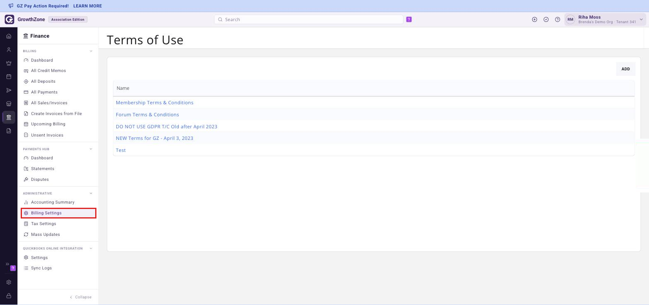Collapse the Billing section chevron
Image resolution: width=649 pixels, height=305 pixels.
tap(91, 51)
